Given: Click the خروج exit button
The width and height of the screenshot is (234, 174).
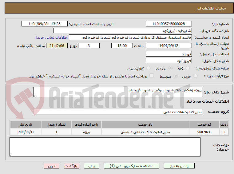Looking at the screenshot, I should pos(51,166).
